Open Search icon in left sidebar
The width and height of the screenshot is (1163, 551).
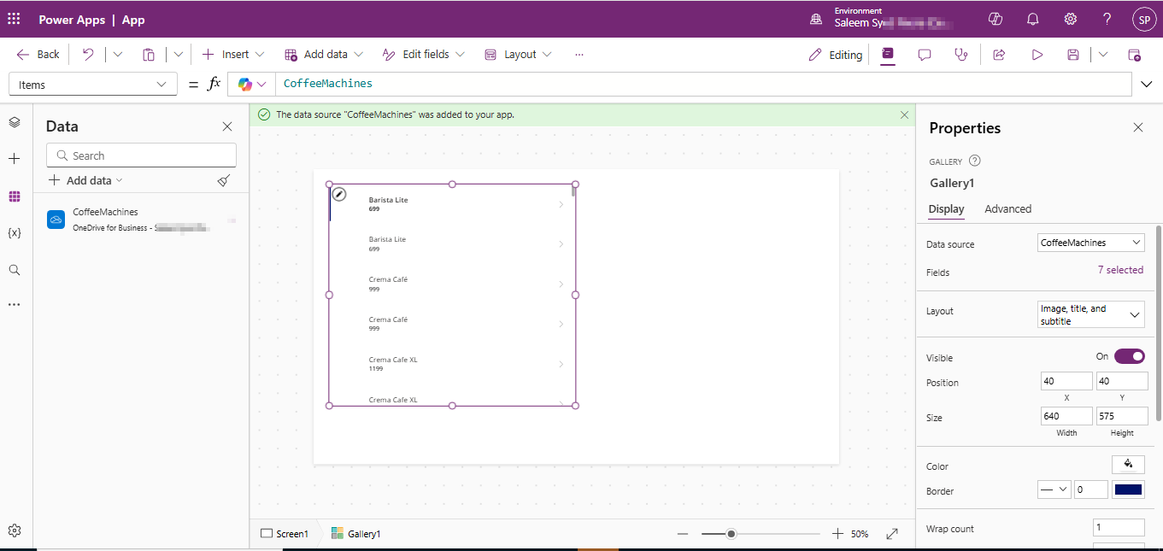pos(15,270)
